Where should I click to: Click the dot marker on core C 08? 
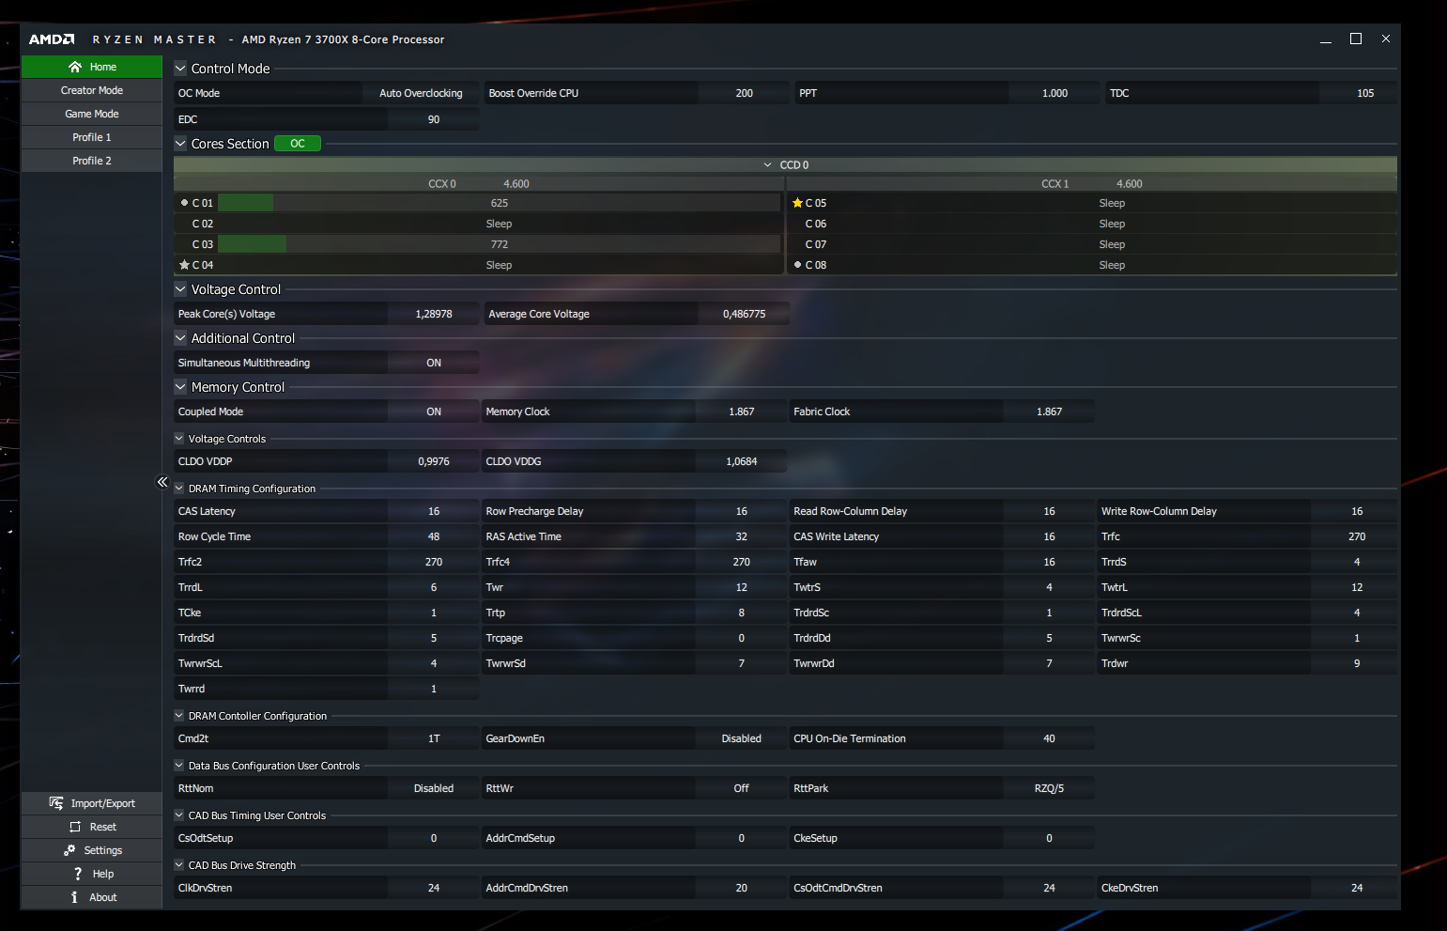click(797, 265)
